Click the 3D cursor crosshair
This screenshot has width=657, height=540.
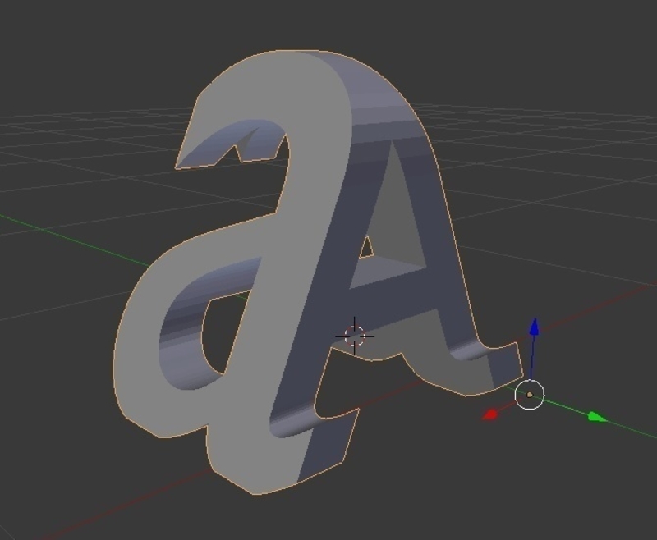click(x=353, y=335)
